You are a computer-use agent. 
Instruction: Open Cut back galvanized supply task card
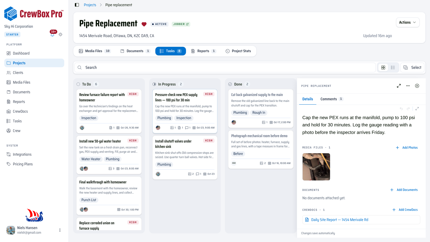tap(261, 109)
